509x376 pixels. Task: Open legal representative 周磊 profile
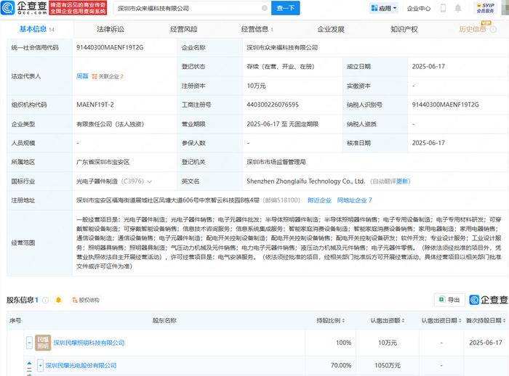pos(82,76)
